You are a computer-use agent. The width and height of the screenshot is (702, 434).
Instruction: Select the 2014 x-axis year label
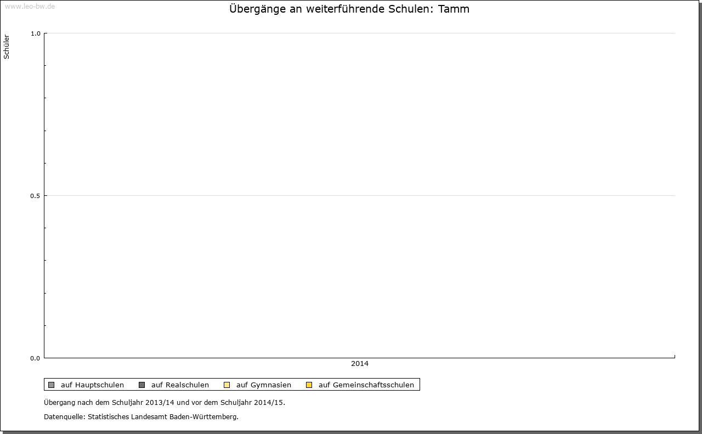click(x=360, y=364)
